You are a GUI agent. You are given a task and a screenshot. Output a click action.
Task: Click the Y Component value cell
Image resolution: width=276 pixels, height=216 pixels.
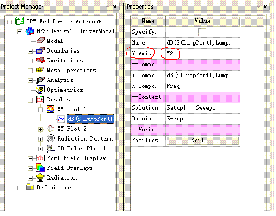203,75
